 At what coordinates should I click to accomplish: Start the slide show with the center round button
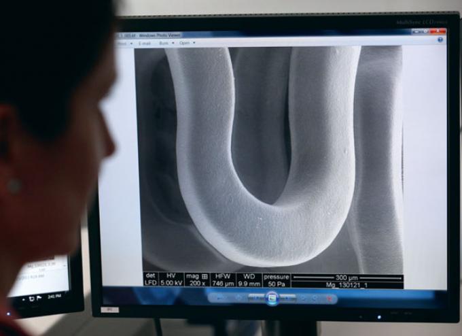click(272, 298)
